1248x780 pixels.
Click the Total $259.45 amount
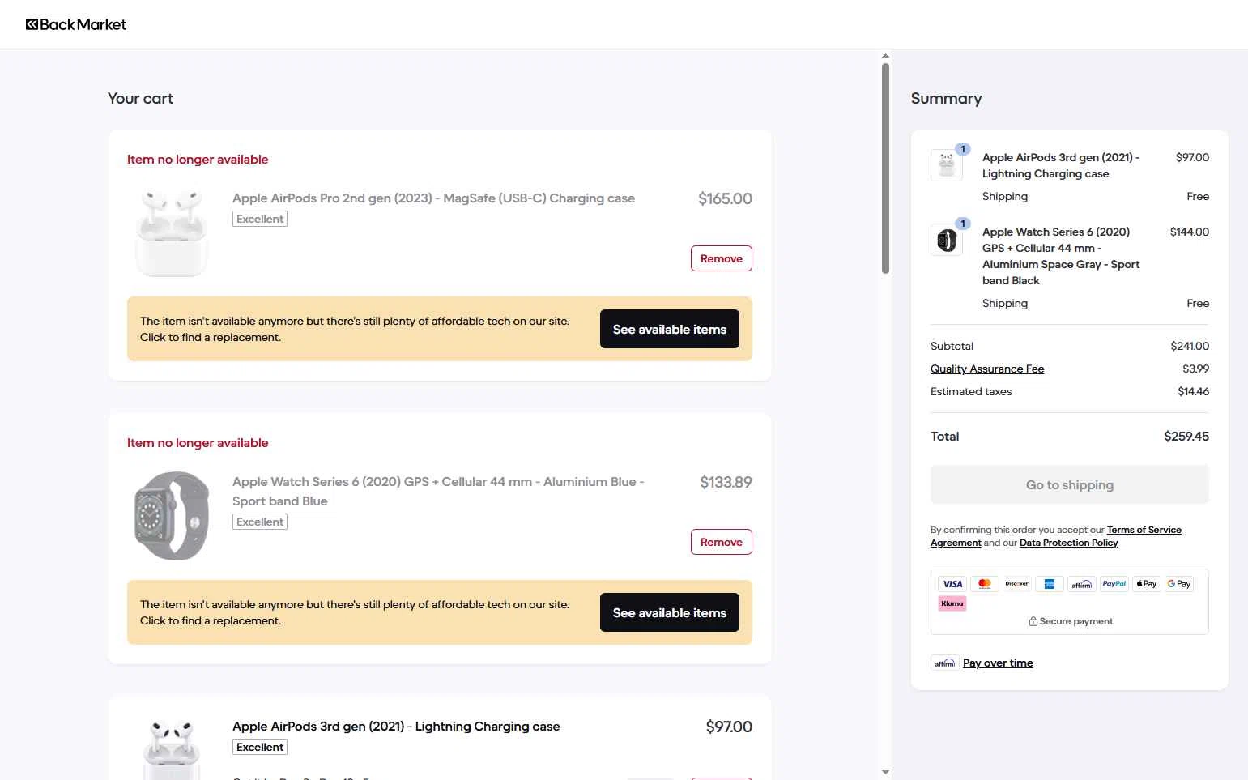[1186, 436]
